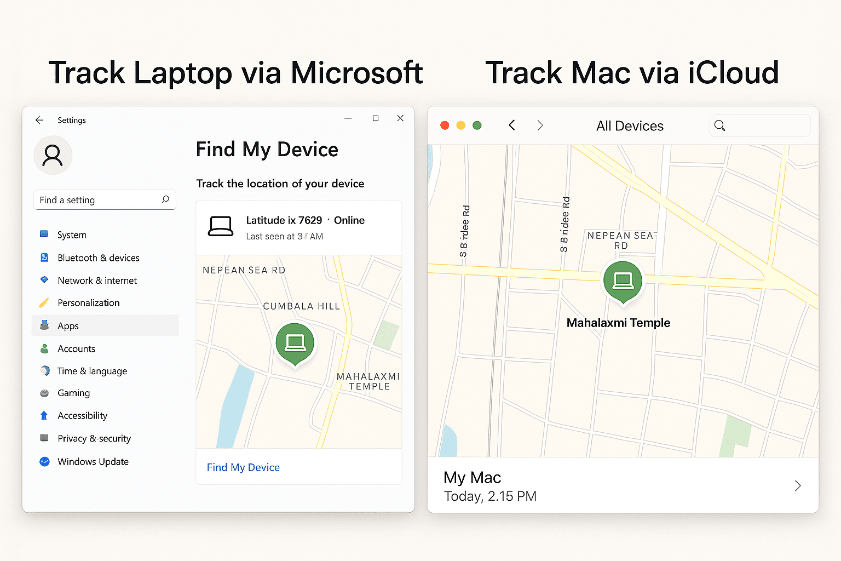Click the System monitor icon in sidebar
This screenshot has height=561, width=841.
[44, 234]
